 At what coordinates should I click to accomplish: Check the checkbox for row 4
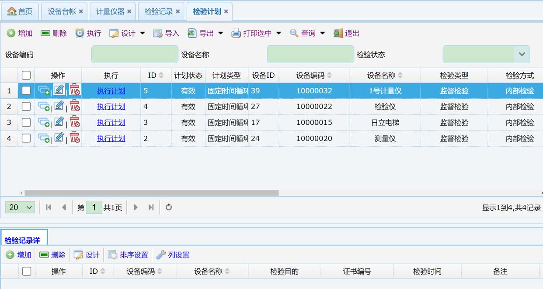pos(26,138)
